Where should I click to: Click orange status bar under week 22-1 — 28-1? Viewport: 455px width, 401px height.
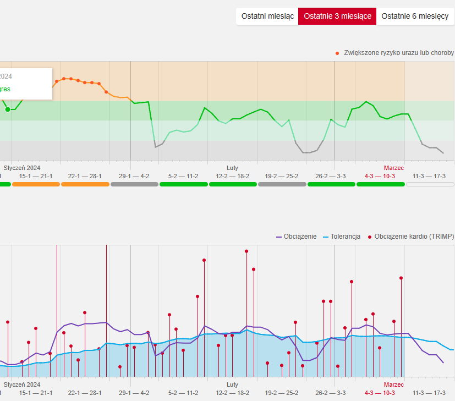(x=85, y=184)
